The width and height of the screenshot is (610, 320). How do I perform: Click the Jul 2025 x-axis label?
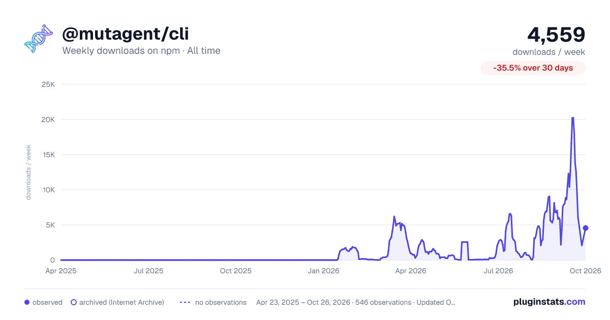coord(148,271)
